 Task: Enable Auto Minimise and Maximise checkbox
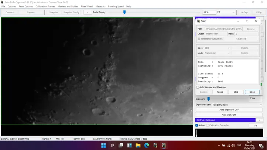[x=198, y=87]
